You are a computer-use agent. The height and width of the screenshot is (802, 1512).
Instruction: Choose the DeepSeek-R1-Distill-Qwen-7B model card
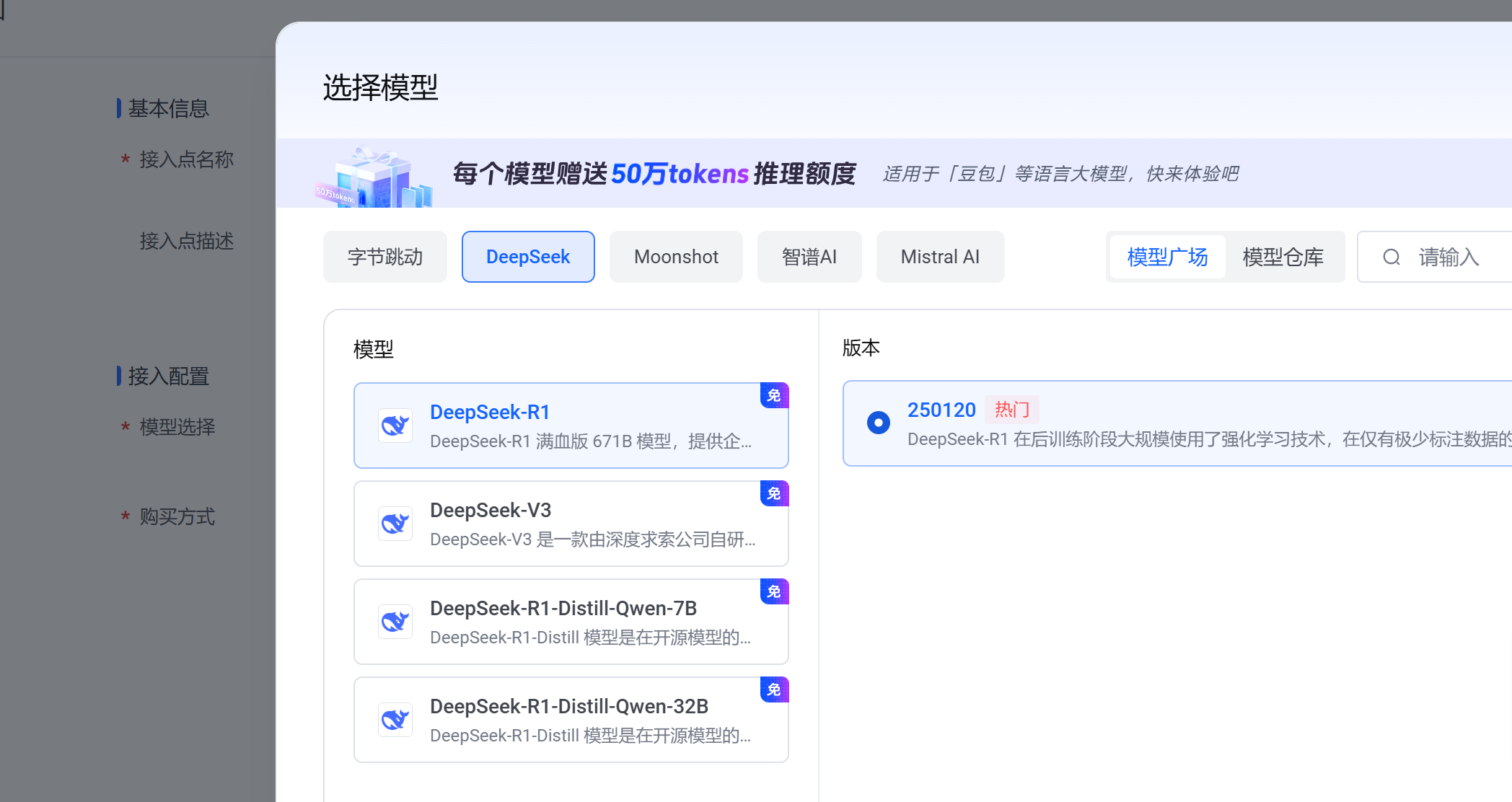pyautogui.click(x=571, y=622)
